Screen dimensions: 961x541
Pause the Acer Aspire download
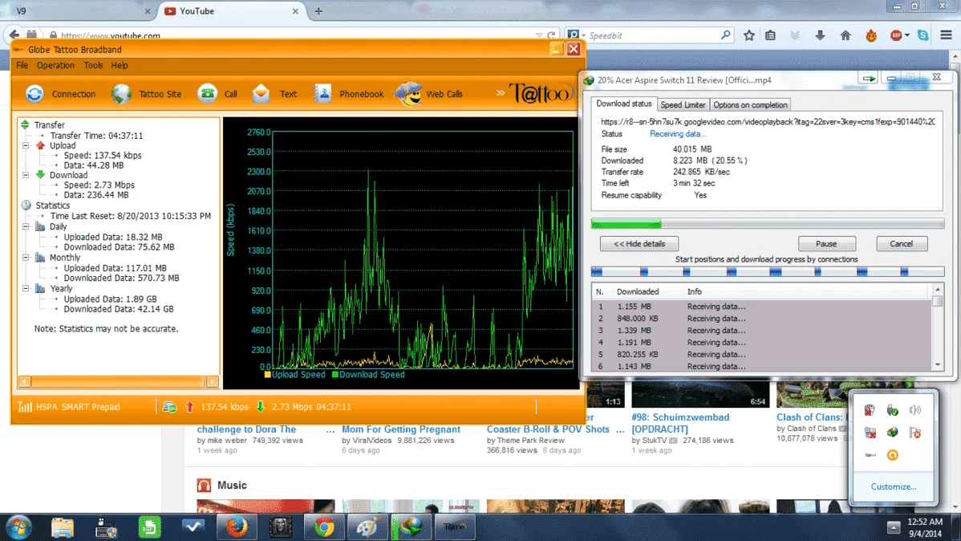pos(826,243)
